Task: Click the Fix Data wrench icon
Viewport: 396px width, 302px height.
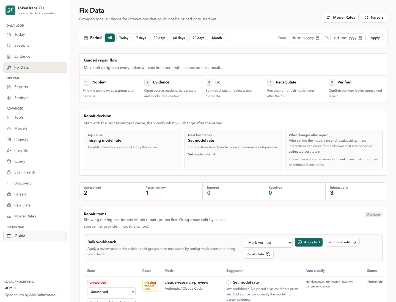Action: 9,68
